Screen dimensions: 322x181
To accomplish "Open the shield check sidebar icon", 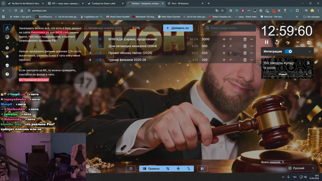I will pyautogui.click(x=7, y=65).
